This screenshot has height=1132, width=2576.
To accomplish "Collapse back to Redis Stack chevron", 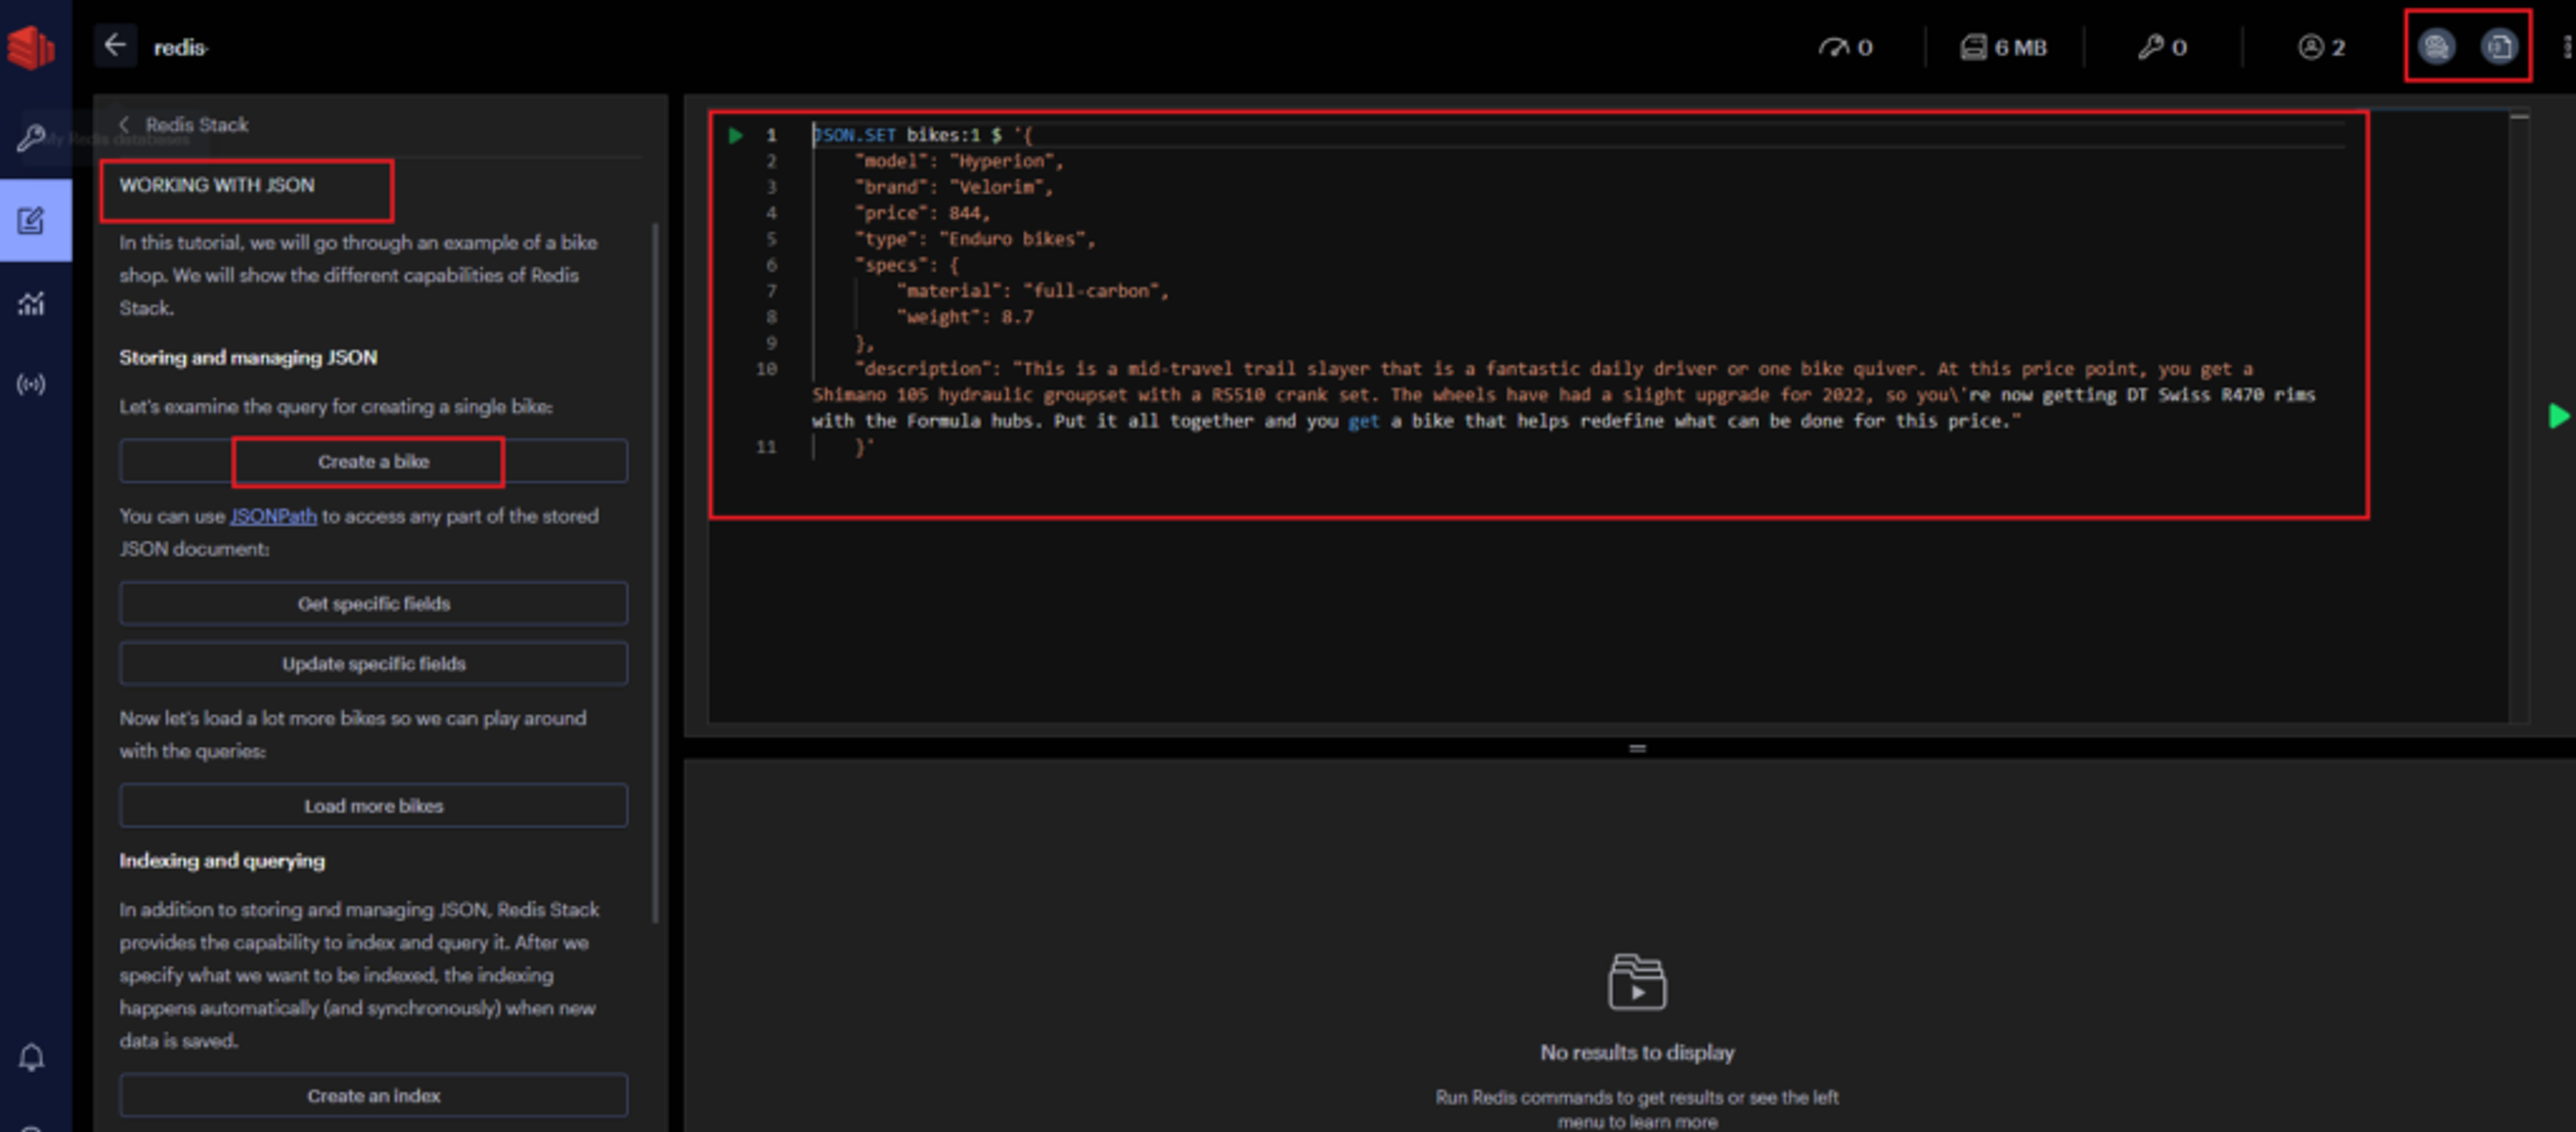I will pos(125,125).
